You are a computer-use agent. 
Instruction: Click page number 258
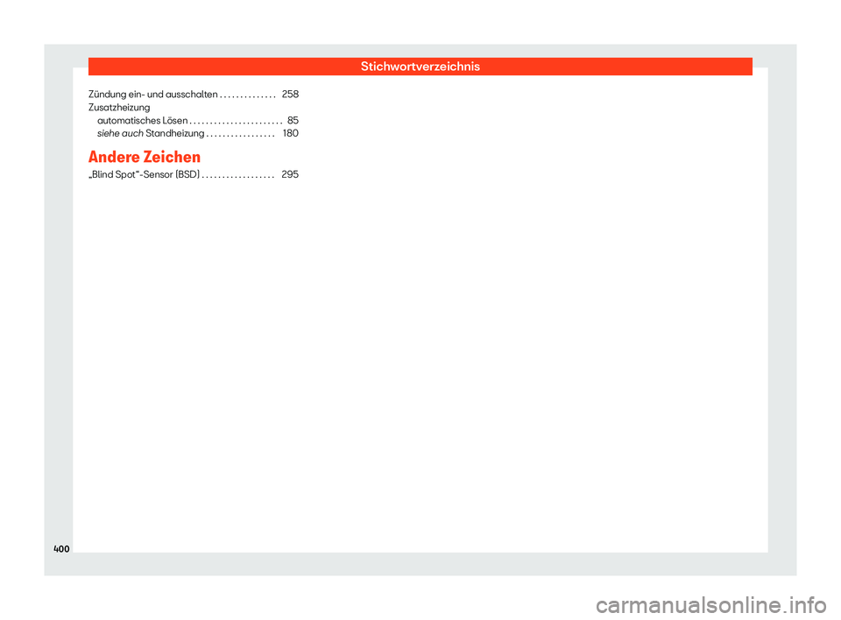290,95
